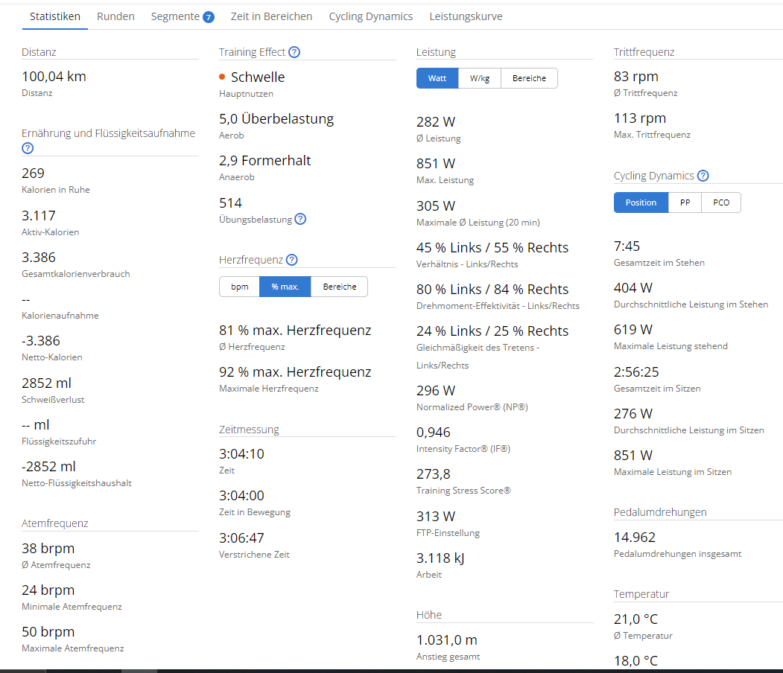Go to the Leistungskurve tab

[x=466, y=16]
